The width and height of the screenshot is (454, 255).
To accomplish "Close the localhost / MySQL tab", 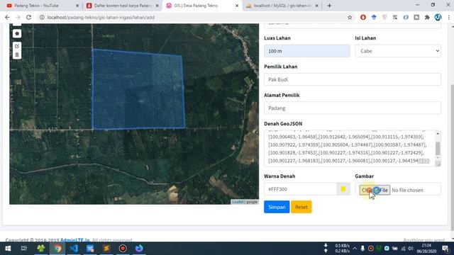I will click(317, 6).
